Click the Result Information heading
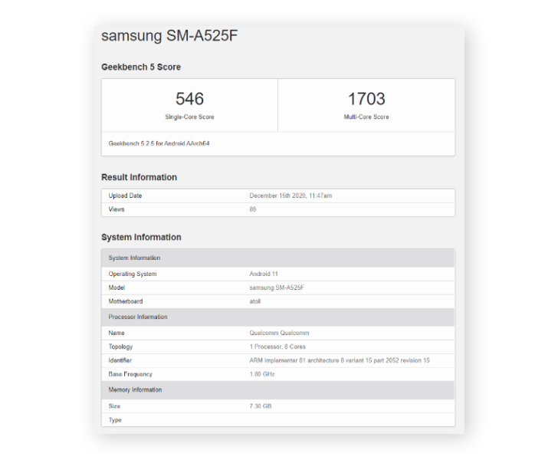The width and height of the screenshot is (558, 460). (x=139, y=177)
